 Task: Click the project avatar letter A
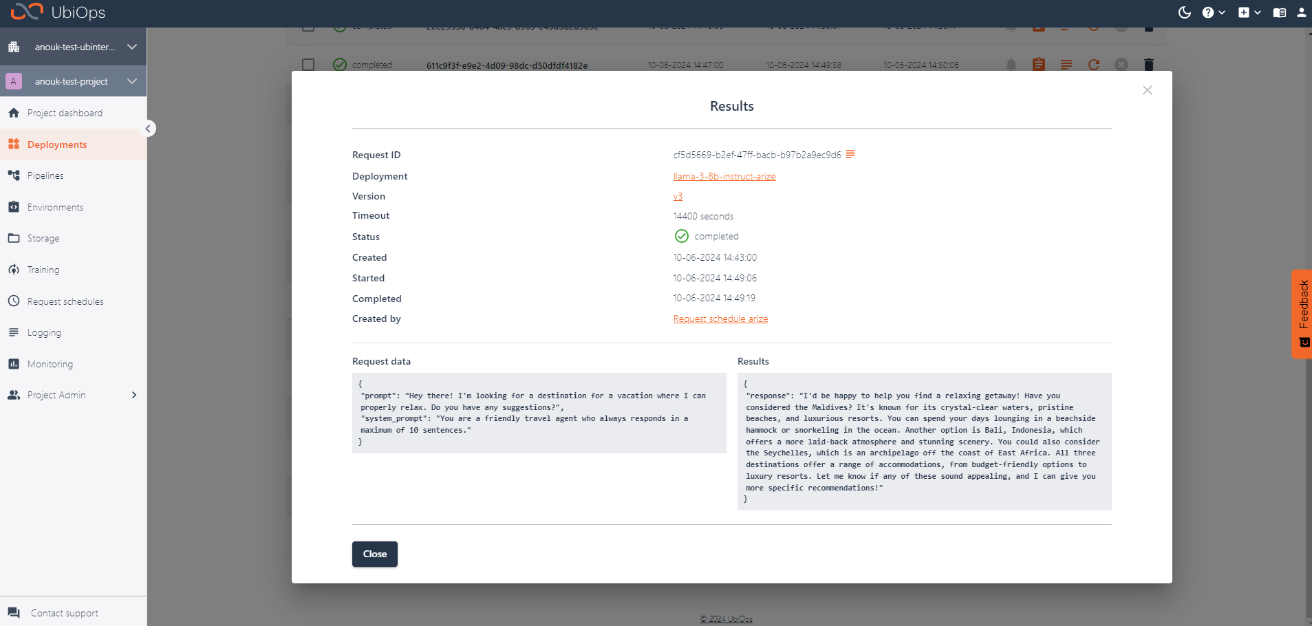(x=13, y=81)
